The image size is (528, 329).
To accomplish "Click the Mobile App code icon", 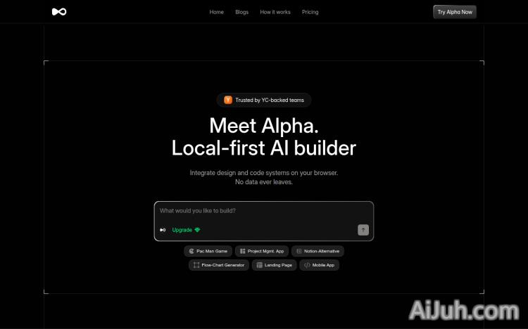I will tap(307, 265).
